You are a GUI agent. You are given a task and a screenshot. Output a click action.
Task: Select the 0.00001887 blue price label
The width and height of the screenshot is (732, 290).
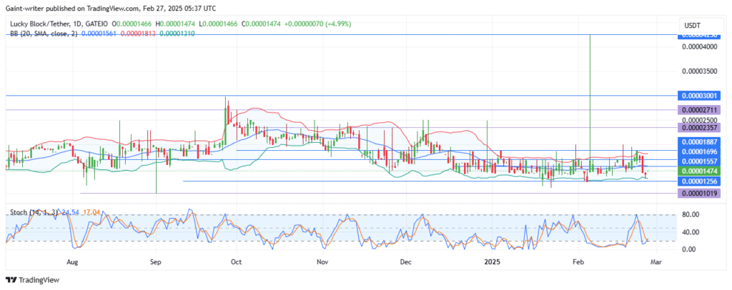pos(698,142)
